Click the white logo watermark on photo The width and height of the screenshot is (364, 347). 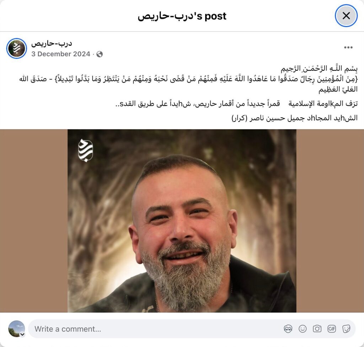[x=86, y=150]
